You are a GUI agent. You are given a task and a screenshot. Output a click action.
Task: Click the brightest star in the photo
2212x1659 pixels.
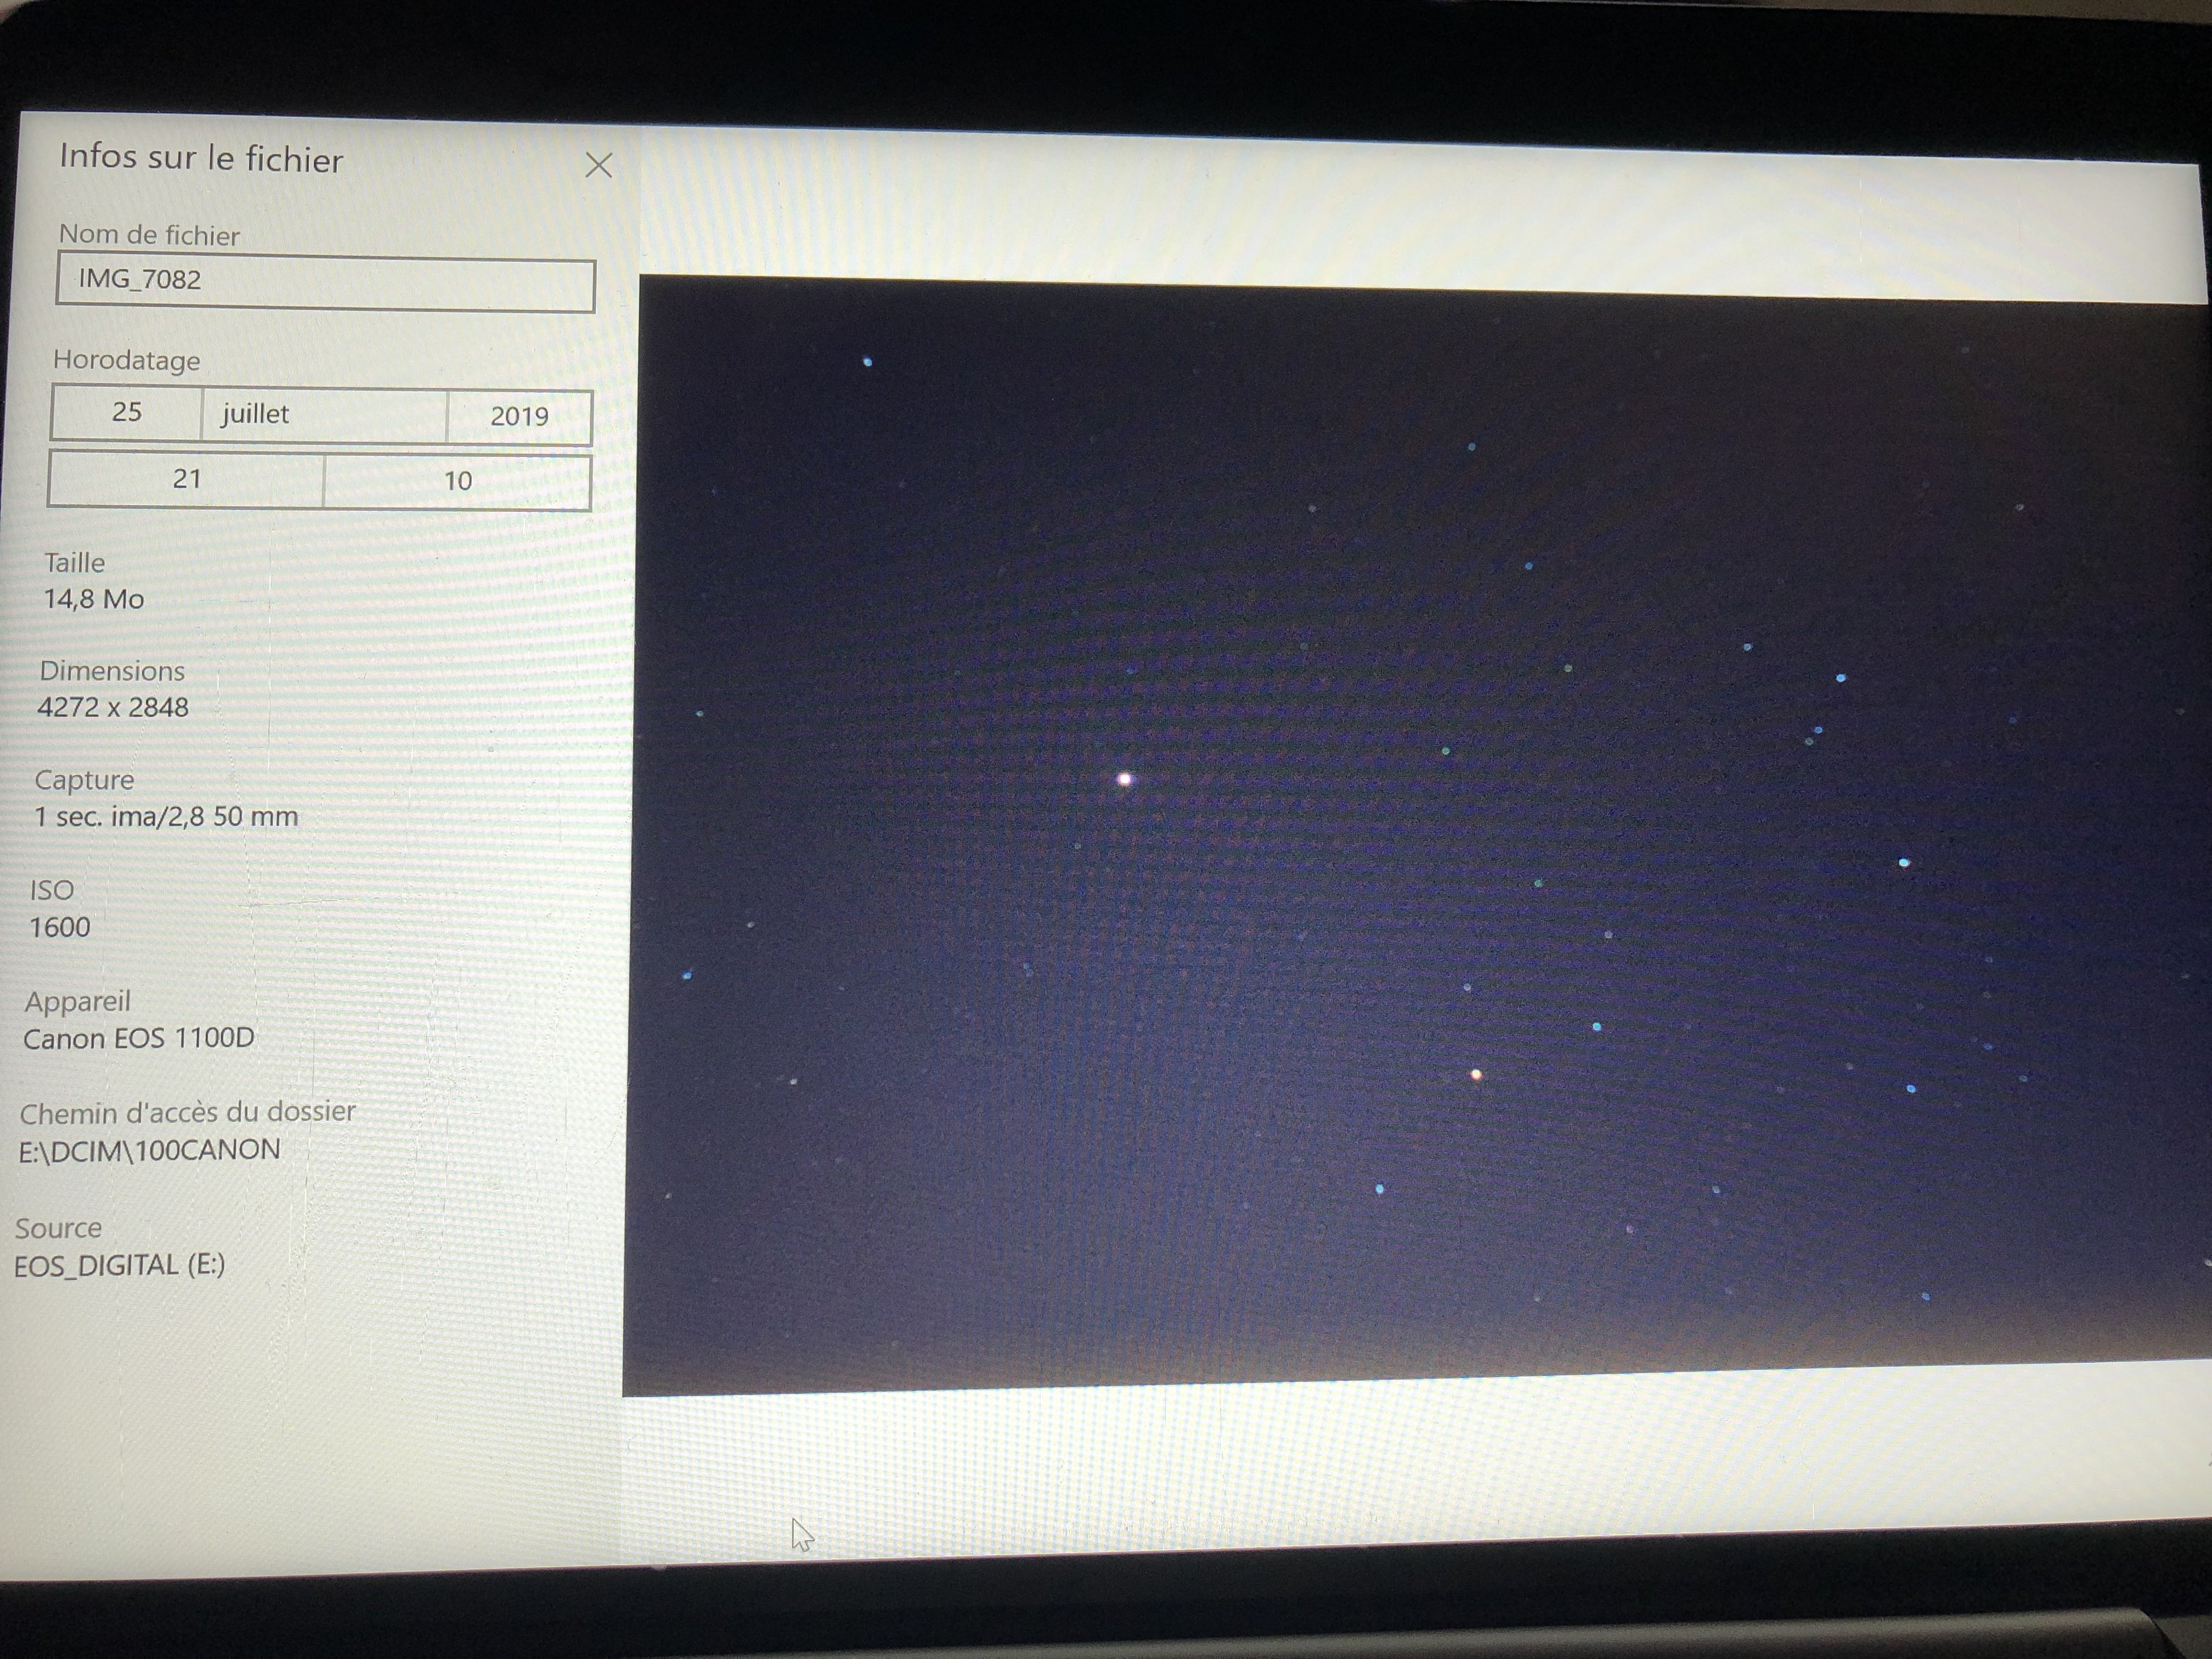(x=1125, y=779)
